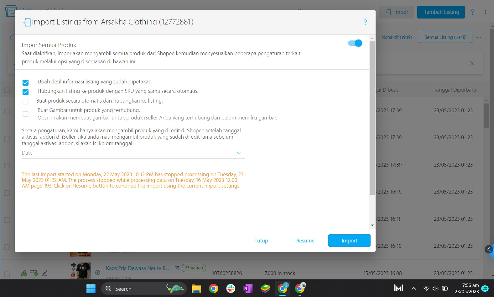Click the import icon beside dialog title
This screenshot has width=494, height=297.
click(x=27, y=22)
